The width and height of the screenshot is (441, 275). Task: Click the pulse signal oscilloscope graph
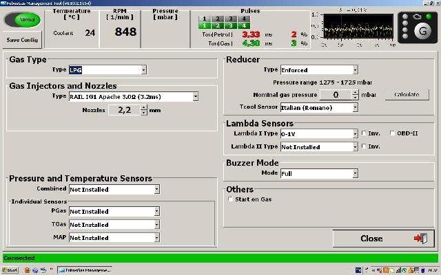pos(351,27)
